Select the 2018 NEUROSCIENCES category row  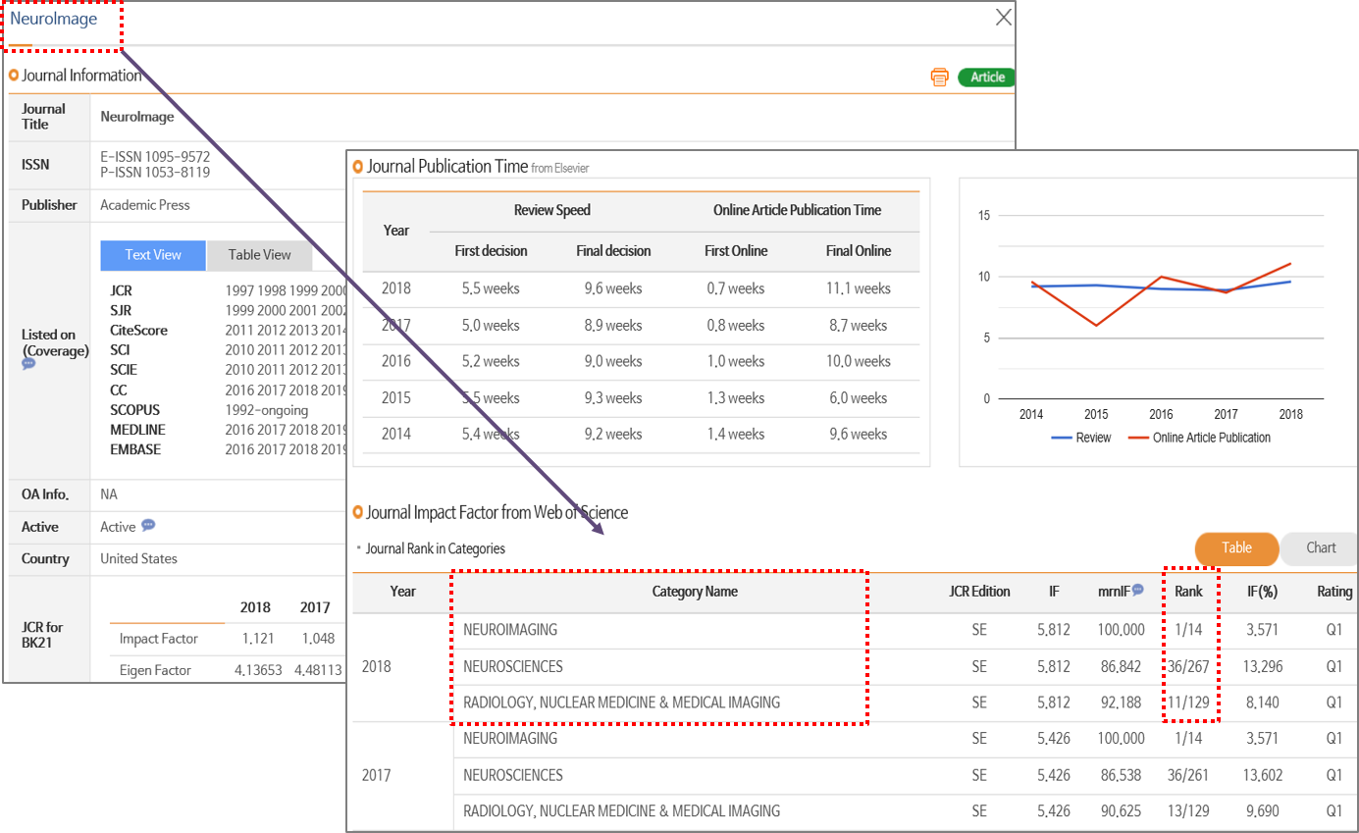513,667
